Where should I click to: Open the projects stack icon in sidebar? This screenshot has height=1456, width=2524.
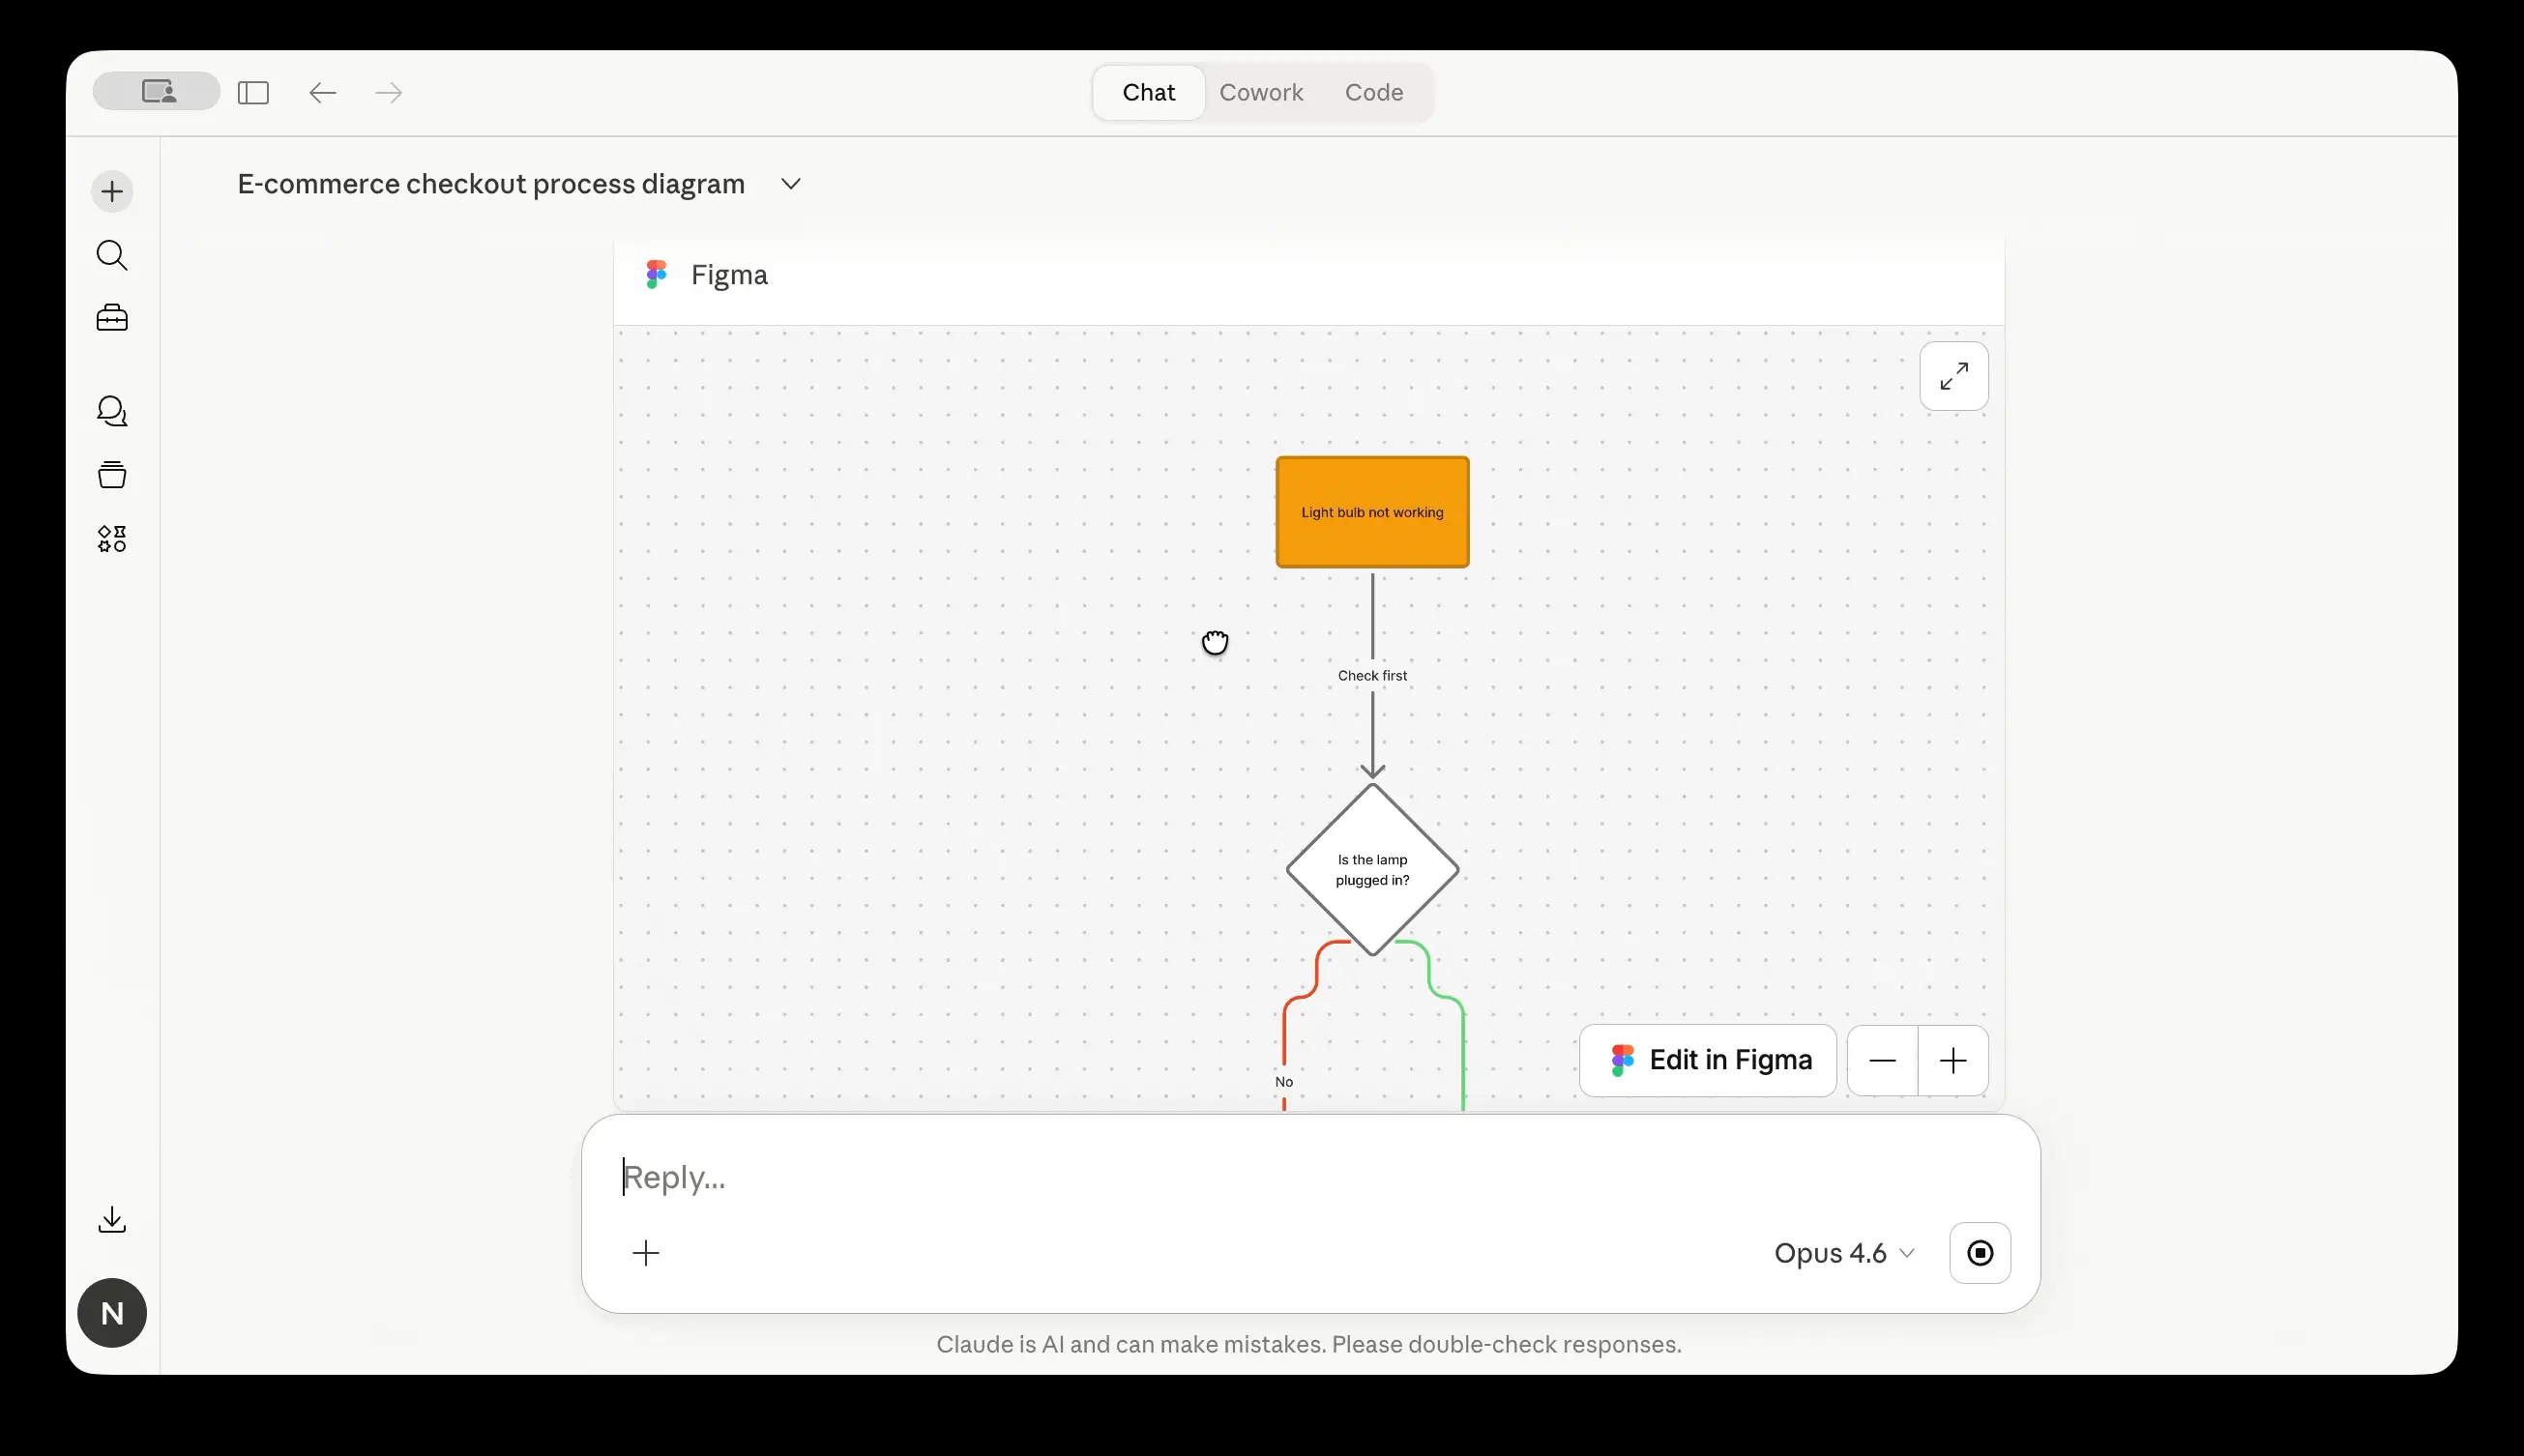[112, 475]
